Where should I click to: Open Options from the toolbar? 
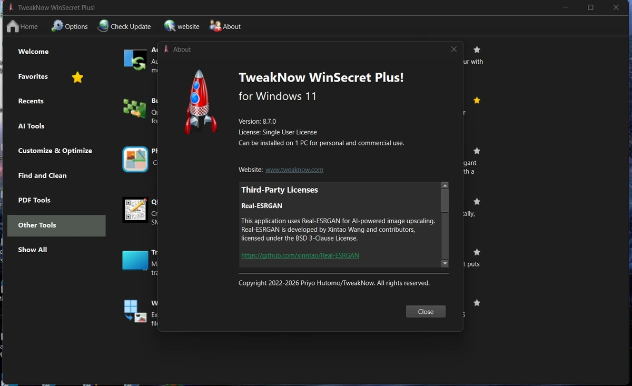click(70, 26)
